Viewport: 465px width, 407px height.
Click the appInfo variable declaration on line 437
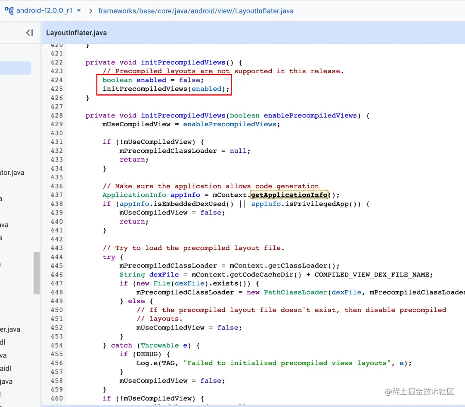coord(185,195)
